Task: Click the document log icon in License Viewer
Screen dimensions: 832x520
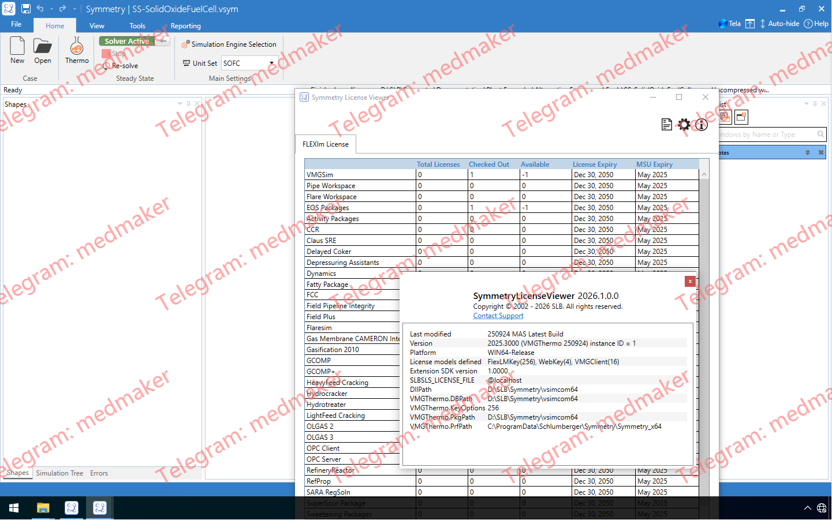Action: tap(667, 125)
